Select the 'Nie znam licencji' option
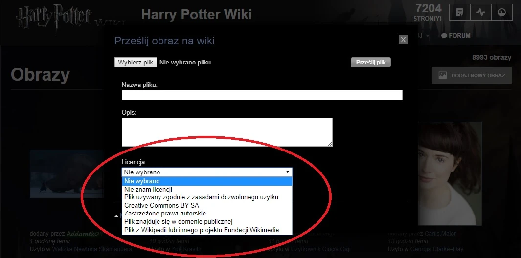 (207, 189)
